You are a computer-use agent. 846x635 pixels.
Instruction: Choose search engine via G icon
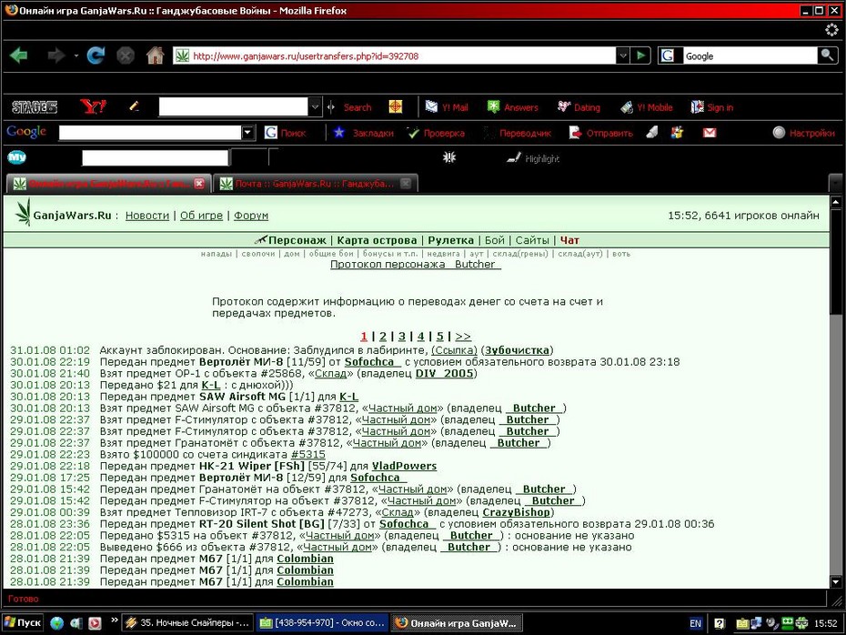point(668,55)
